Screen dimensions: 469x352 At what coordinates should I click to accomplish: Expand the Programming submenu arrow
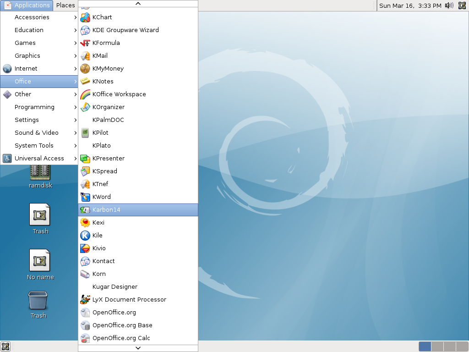(76, 107)
